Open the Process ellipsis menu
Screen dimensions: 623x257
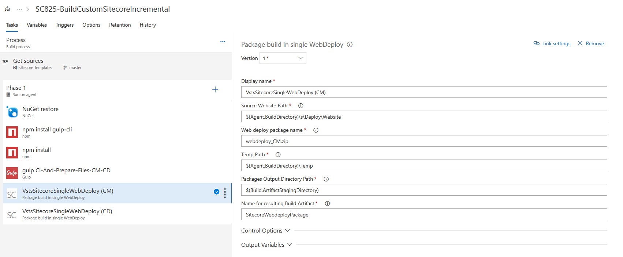pyautogui.click(x=223, y=42)
